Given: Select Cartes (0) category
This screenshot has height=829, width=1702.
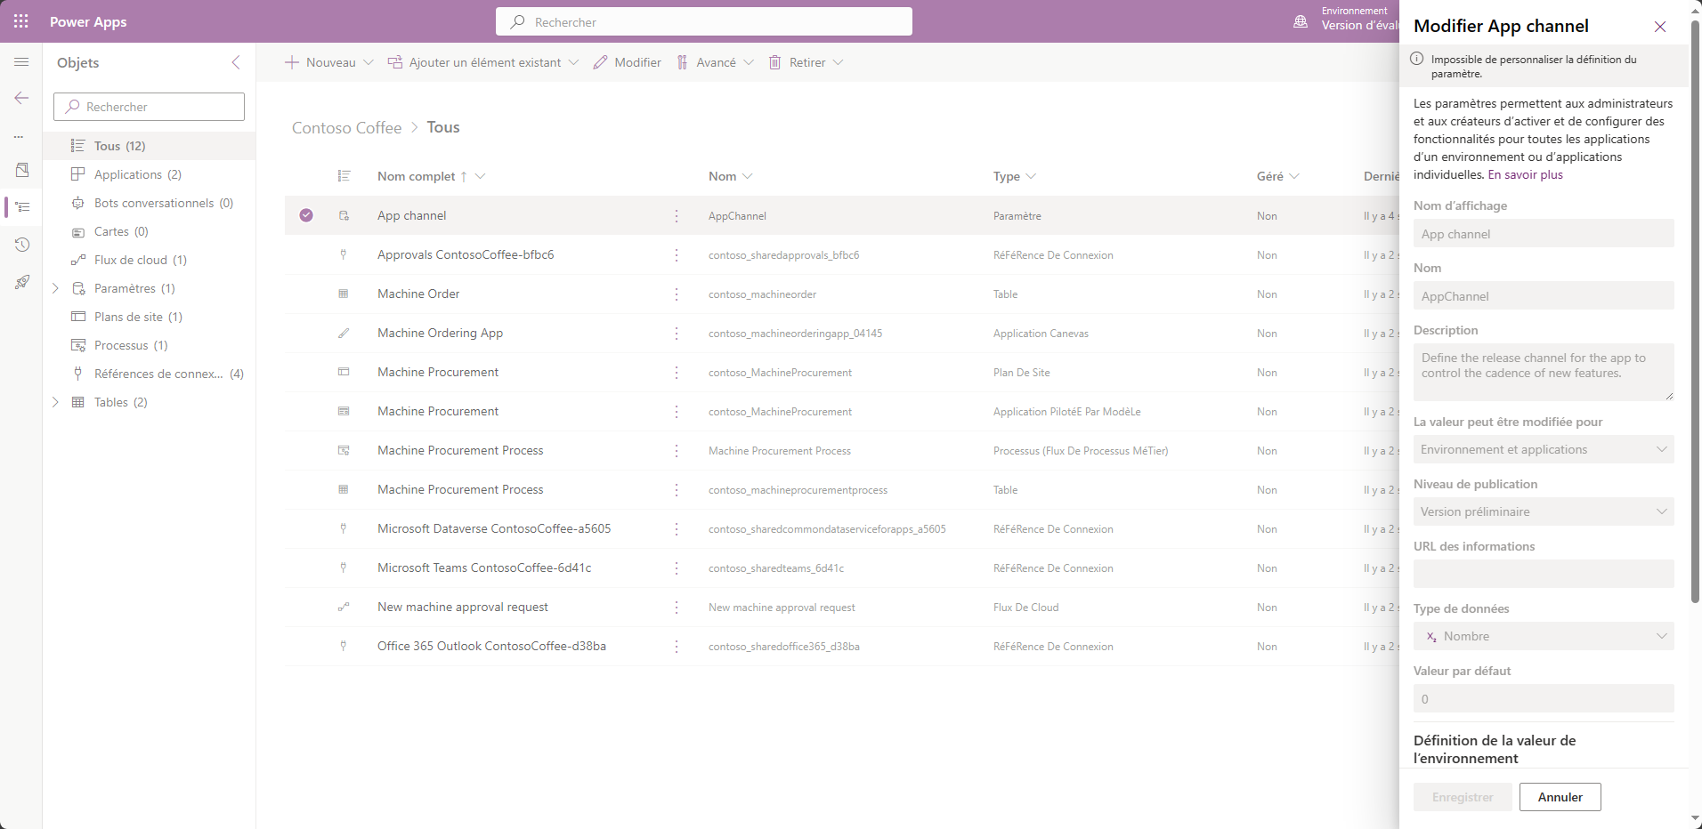Looking at the screenshot, I should coord(150,231).
